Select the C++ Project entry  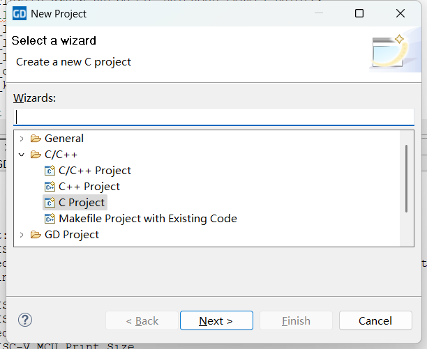tap(89, 187)
